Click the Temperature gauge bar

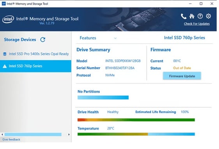tap(136, 134)
